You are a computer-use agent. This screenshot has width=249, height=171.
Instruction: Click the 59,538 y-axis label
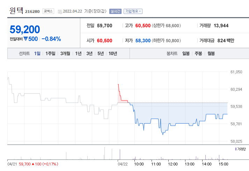click(x=236, y=106)
